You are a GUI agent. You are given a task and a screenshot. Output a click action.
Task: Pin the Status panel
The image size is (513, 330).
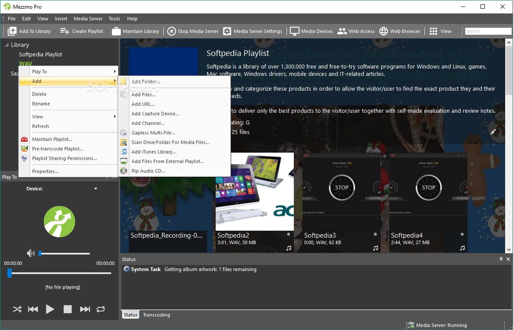pos(501,259)
